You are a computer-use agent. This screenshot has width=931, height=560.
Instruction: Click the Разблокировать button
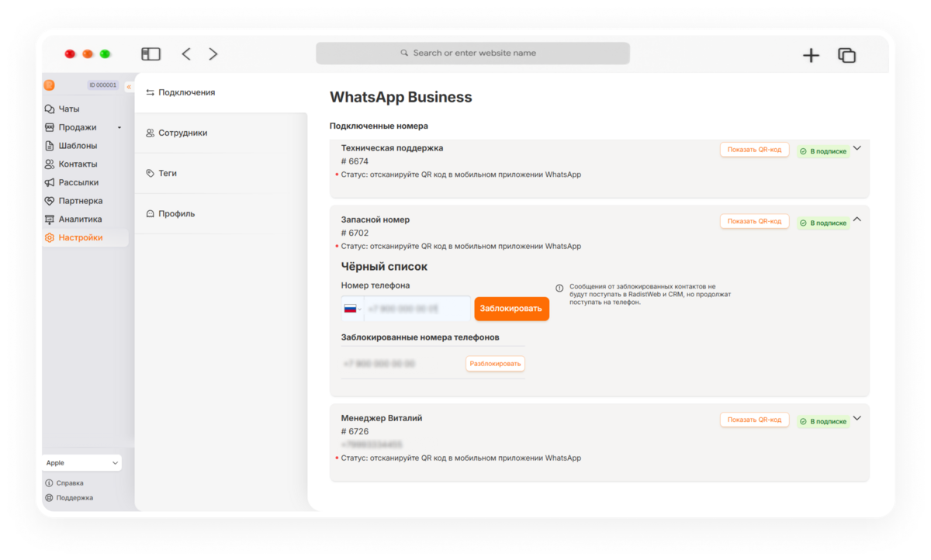[495, 363]
